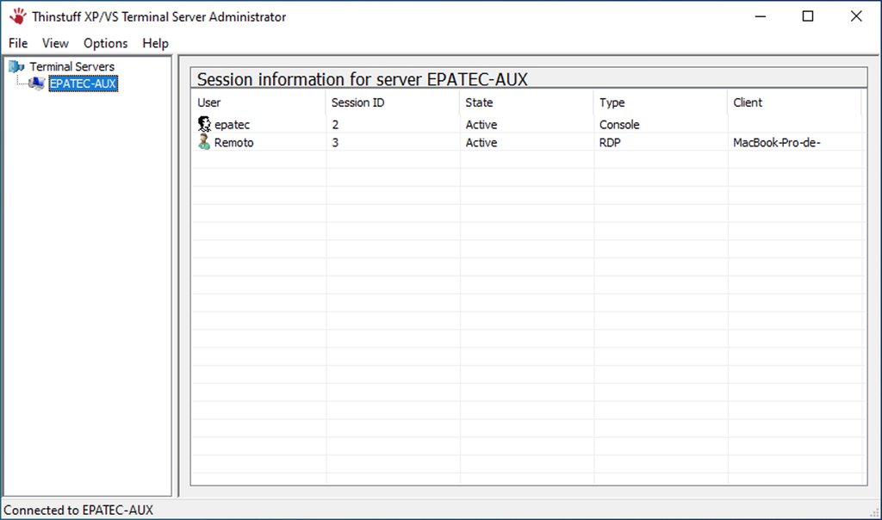Select the epatec user row

pyautogui.click(x=526, y=124)
